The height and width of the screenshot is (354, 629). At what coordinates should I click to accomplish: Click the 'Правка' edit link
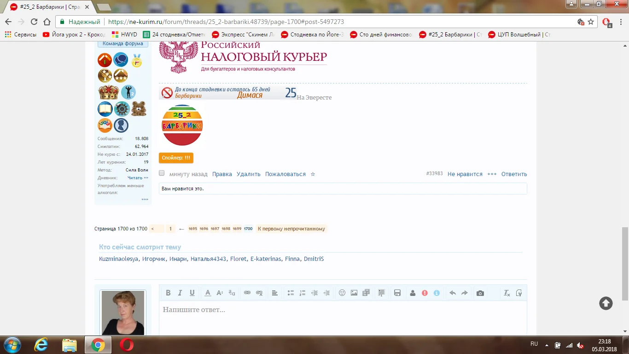click(x=222, y=174)
